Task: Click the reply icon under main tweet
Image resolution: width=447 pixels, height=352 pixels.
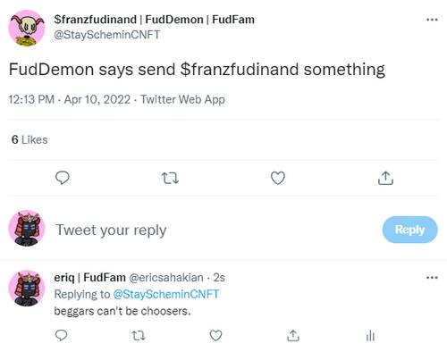Action: 63,178
